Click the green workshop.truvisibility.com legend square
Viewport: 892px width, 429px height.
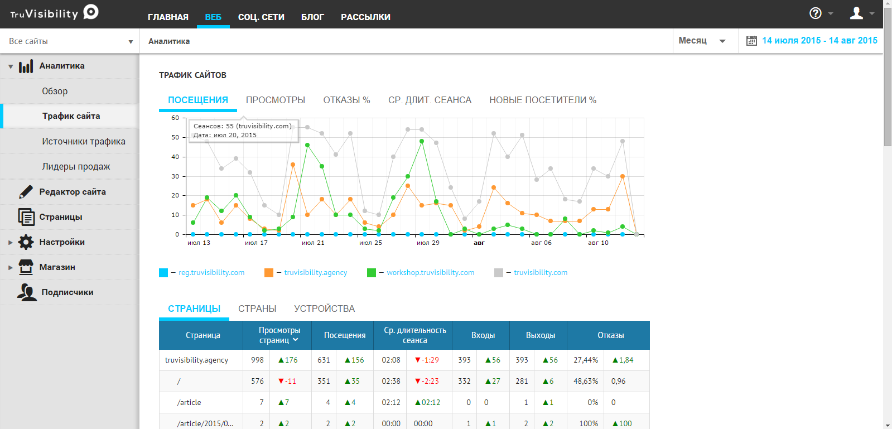click(x=372, y=273)
